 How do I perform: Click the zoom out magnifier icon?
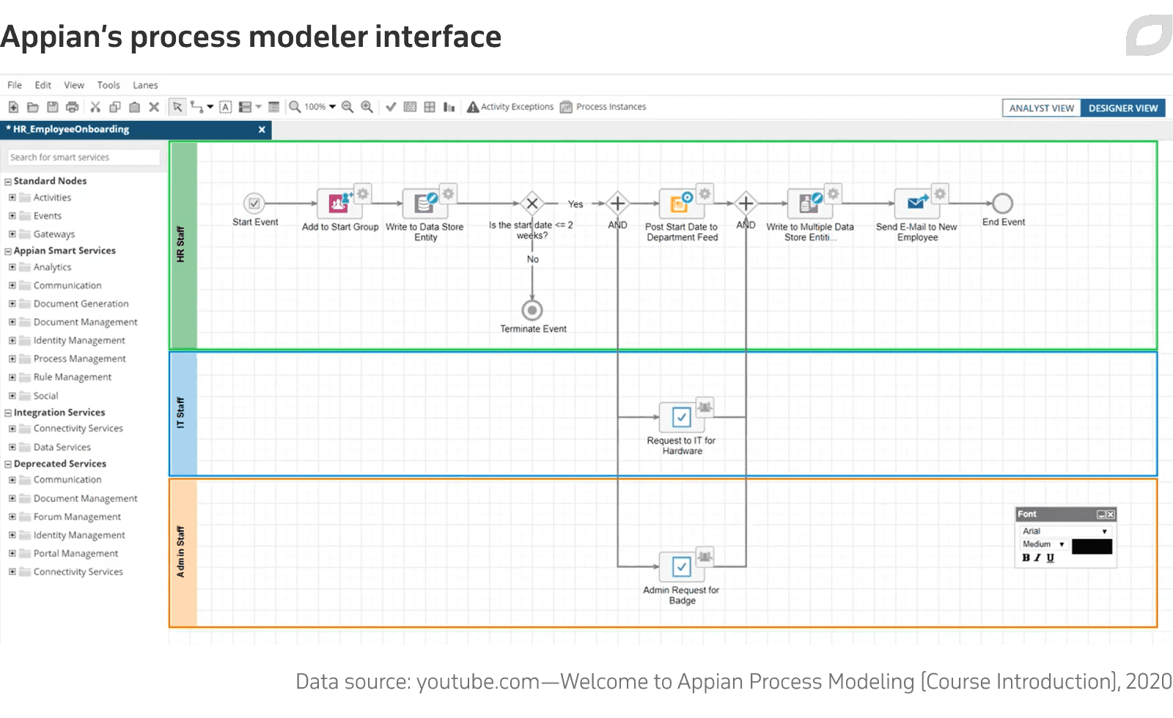point(348,107)
